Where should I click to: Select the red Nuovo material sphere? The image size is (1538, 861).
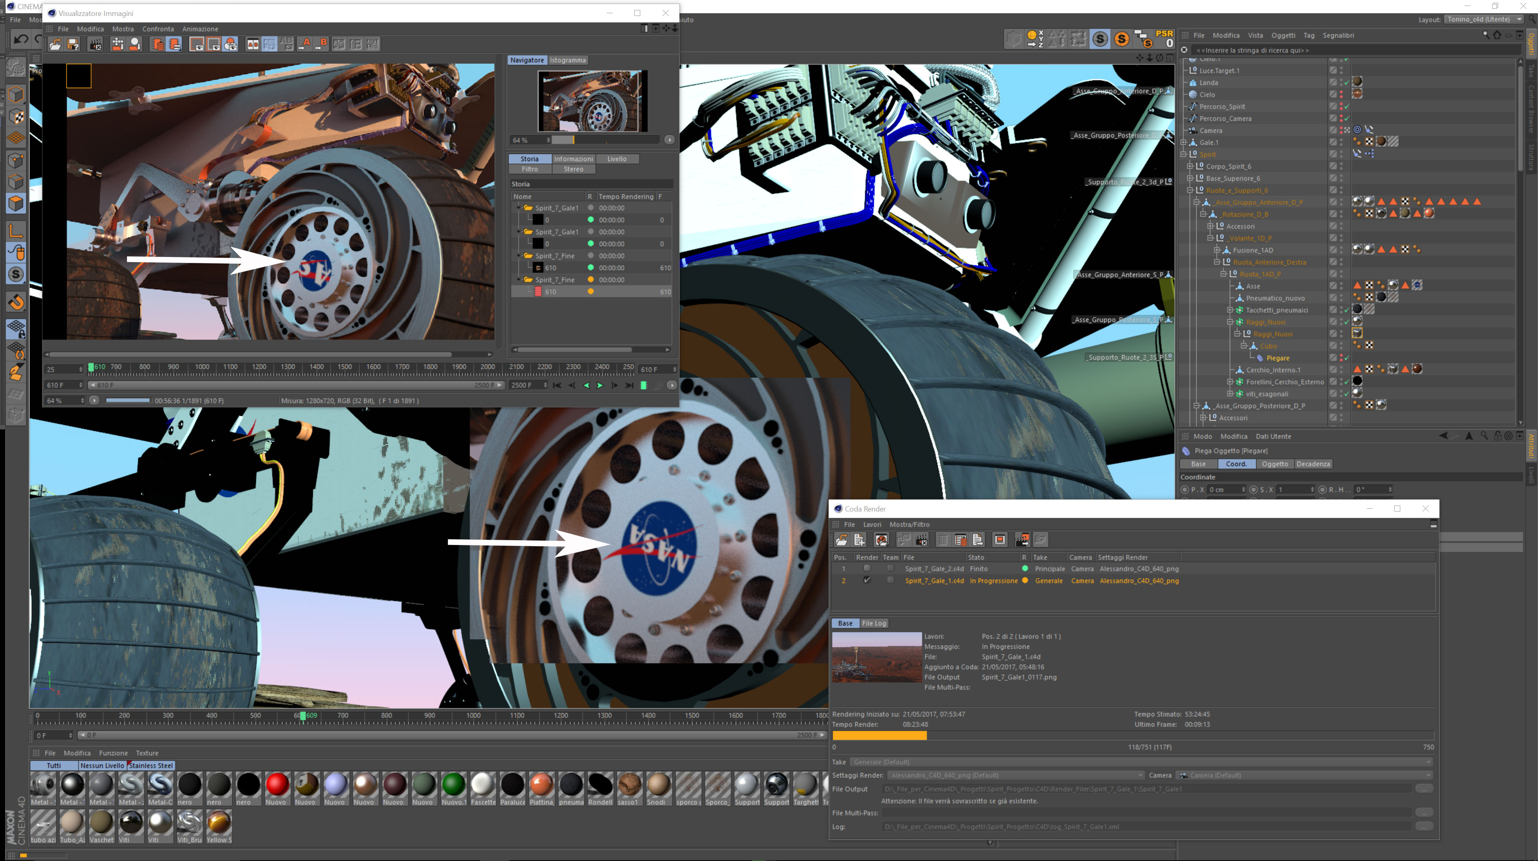click(277, 784)
